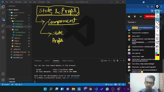Click the lightning bolt activity bar icon
The image size is (164, 92).
pyautogui.click(x=3, y=38)
